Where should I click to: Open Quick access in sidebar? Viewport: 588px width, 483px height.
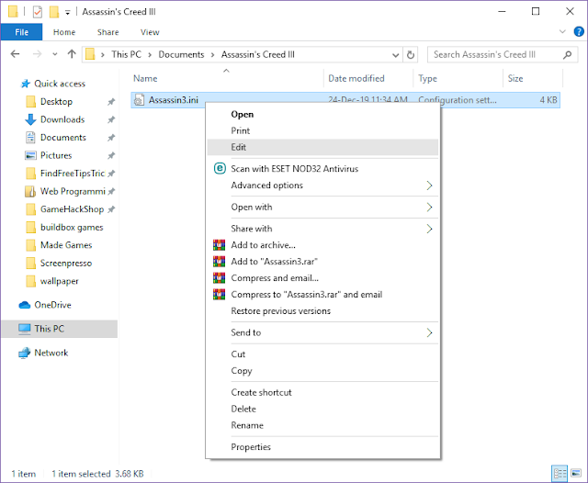pyautogui.click(x=60, y=84)
